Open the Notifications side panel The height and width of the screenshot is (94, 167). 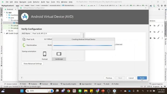166,14
